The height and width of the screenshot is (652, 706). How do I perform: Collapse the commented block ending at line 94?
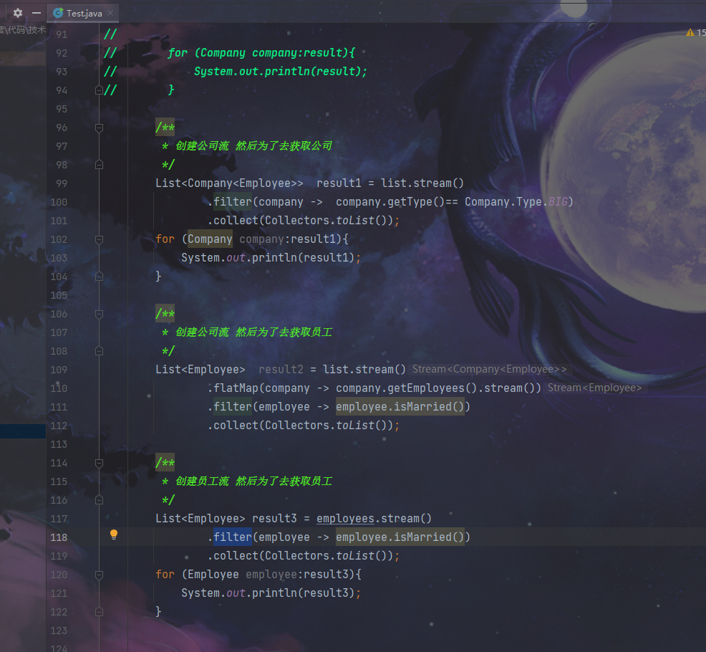pyautogui.click(x=99, y=90)
